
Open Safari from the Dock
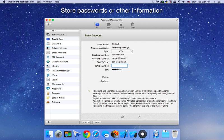[x=96, y=134]
